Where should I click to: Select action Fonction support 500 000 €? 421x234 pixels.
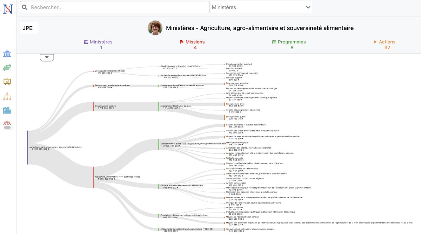(234, 78)
